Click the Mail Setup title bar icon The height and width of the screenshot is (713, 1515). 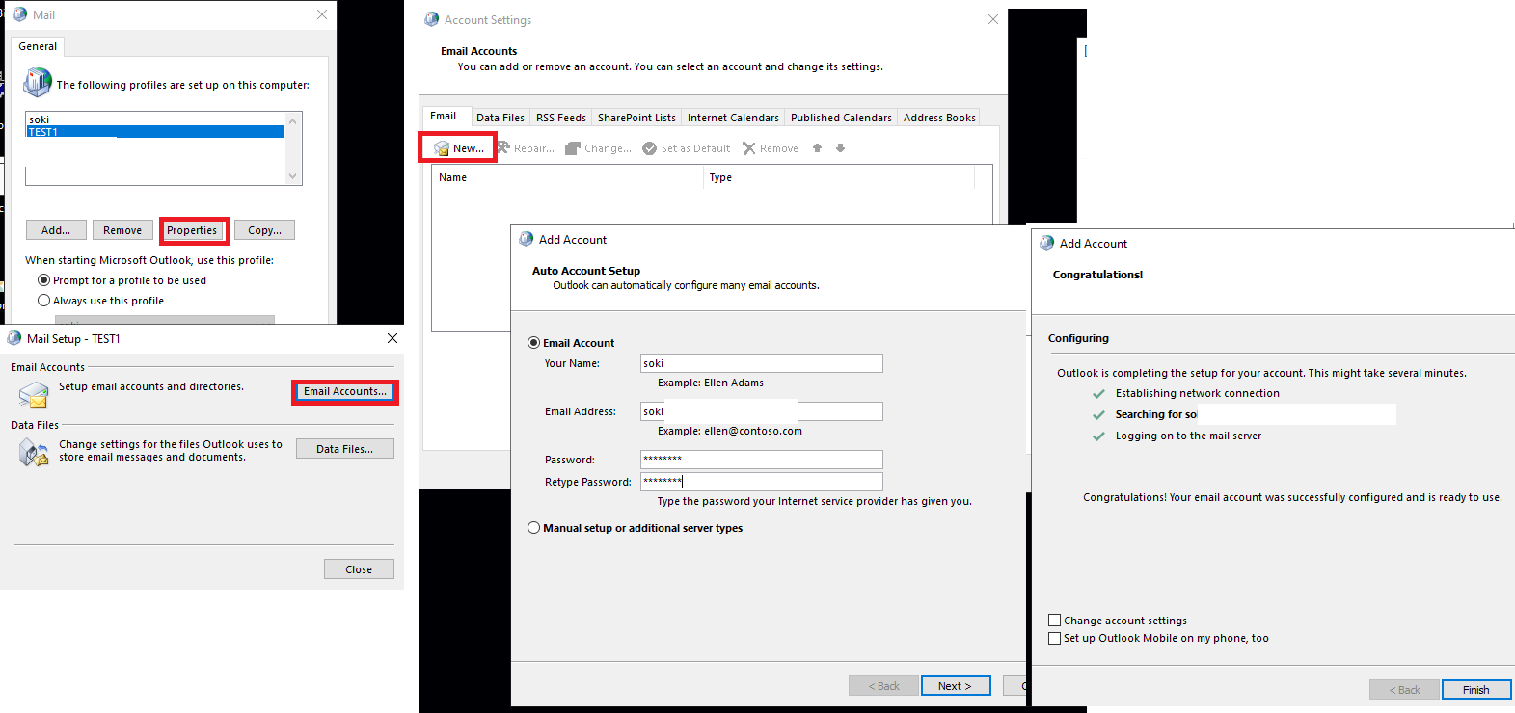(x=14, y=338)
